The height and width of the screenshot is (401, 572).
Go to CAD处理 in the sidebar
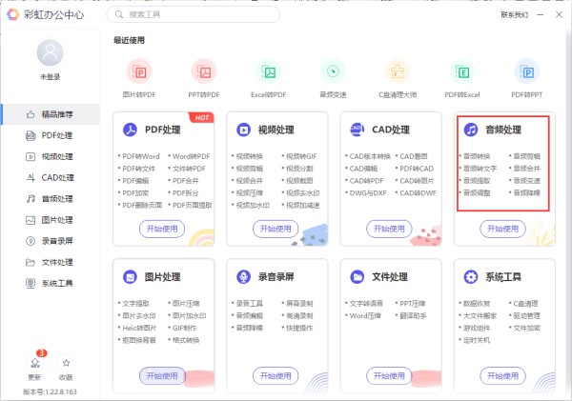pyautogui.click(x=50, y=178)
